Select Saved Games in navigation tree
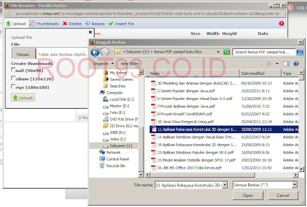 click(x=118, y=79)
